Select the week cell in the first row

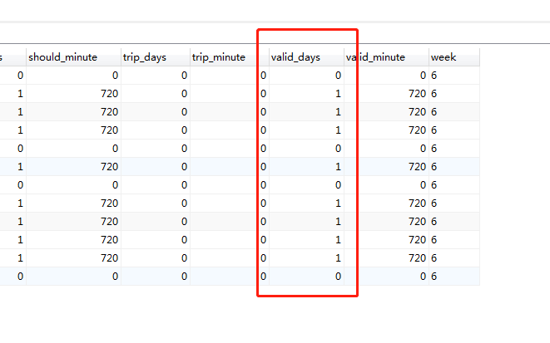453,76
